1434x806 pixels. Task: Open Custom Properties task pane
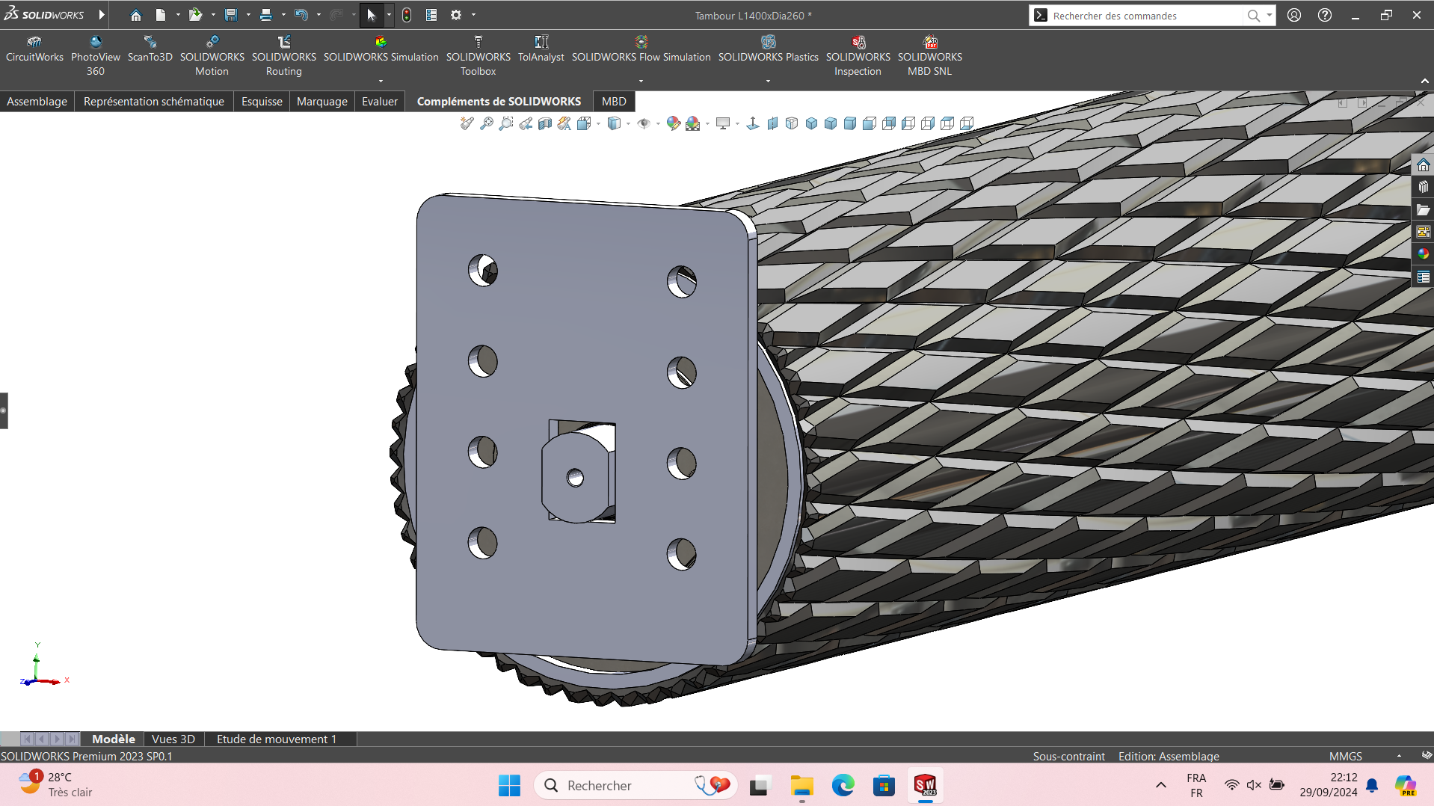point(1423,277)
